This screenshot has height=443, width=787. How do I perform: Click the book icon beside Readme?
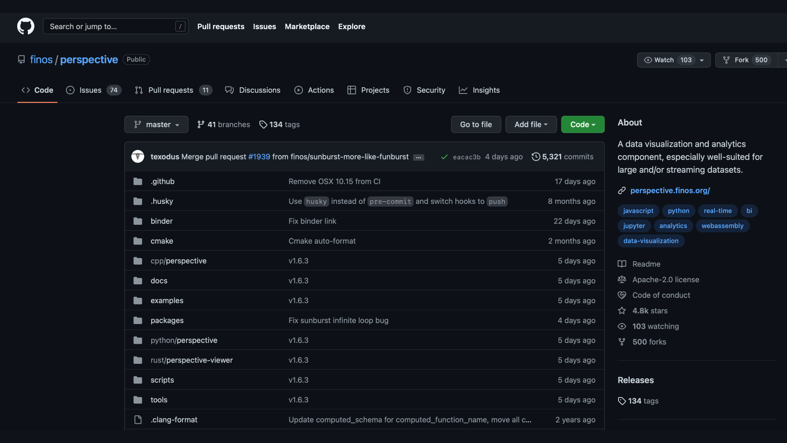point(622,264)
